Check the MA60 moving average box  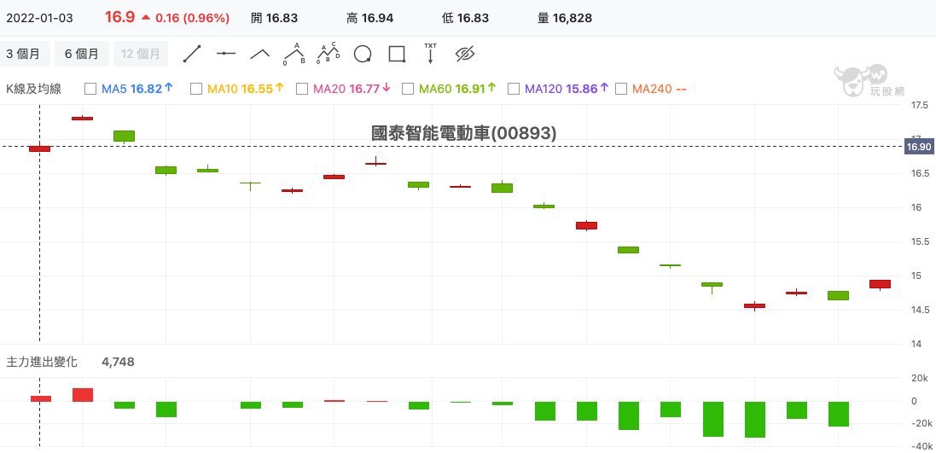tap(408, 89)
